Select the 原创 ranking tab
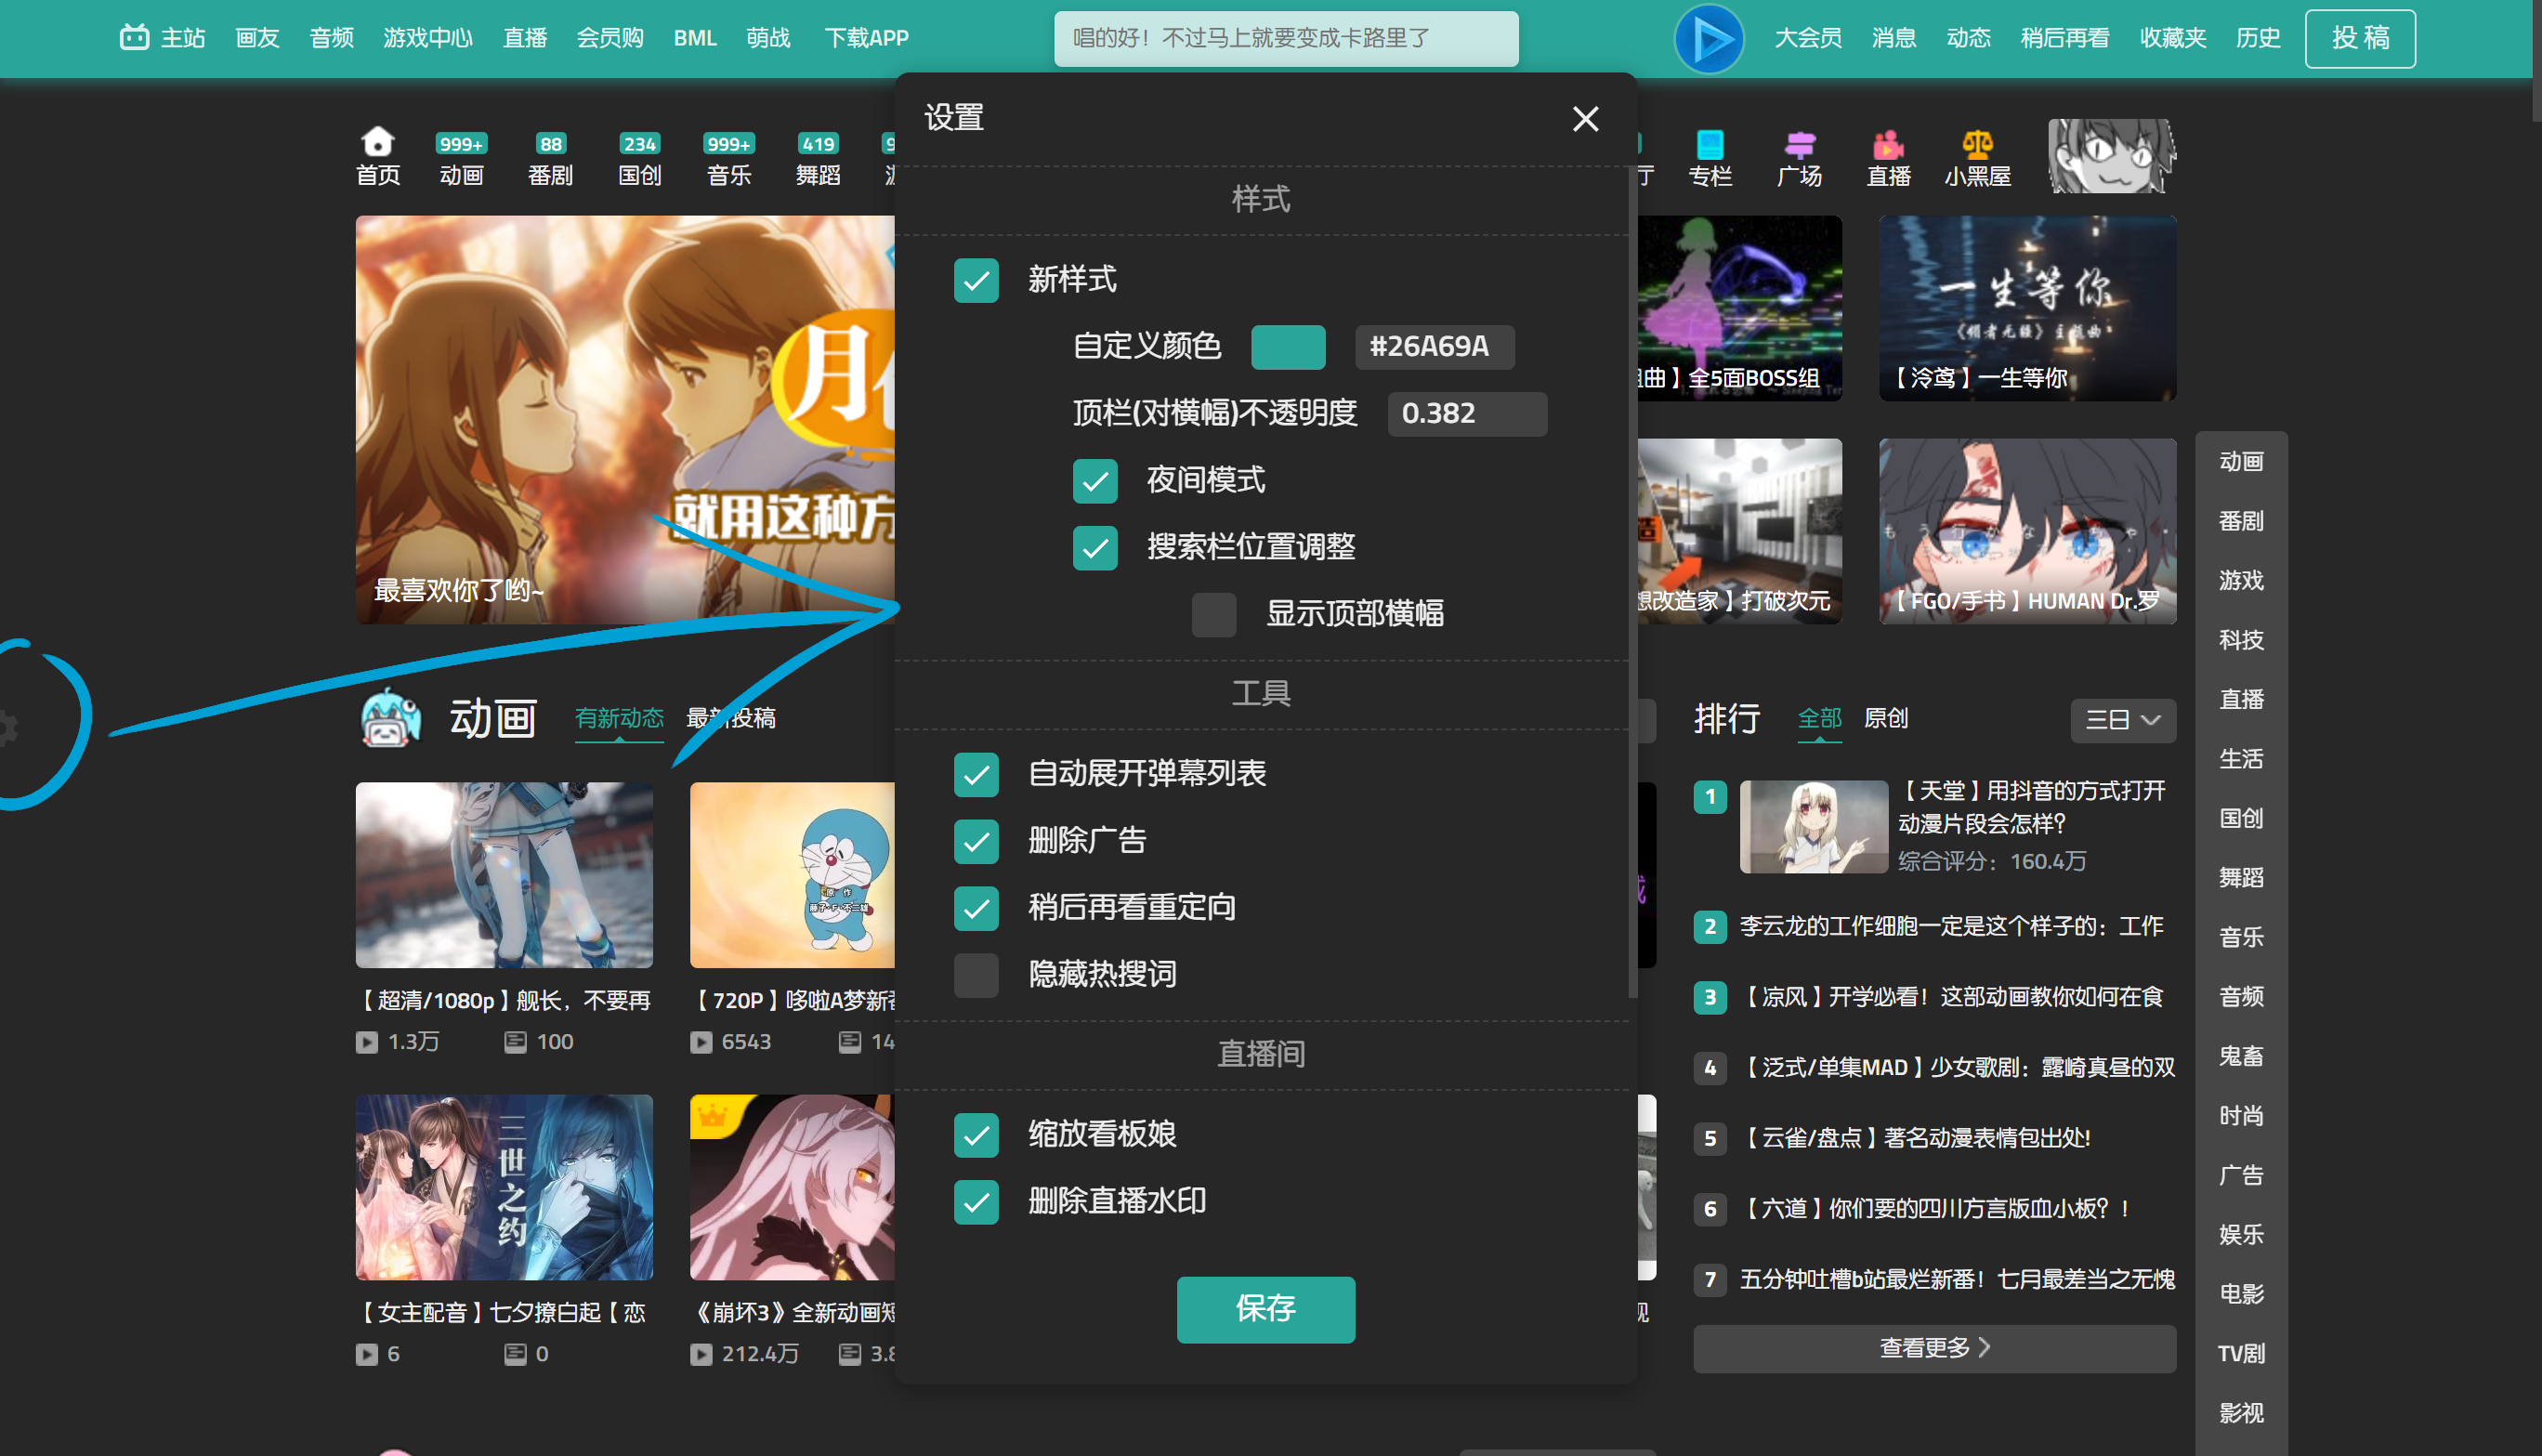This screenshot has height=1456, width=2542. tap(1885, 718)
